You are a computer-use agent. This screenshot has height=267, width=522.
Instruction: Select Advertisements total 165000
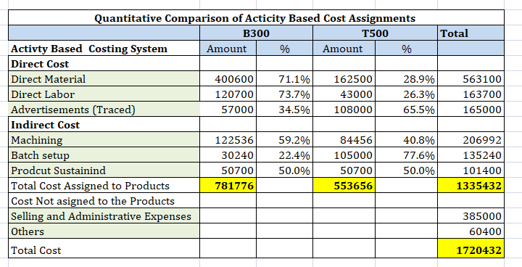tap(471, 110)
